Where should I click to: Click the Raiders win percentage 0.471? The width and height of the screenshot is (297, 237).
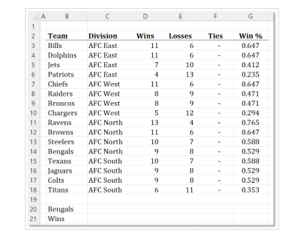(250, 94)
